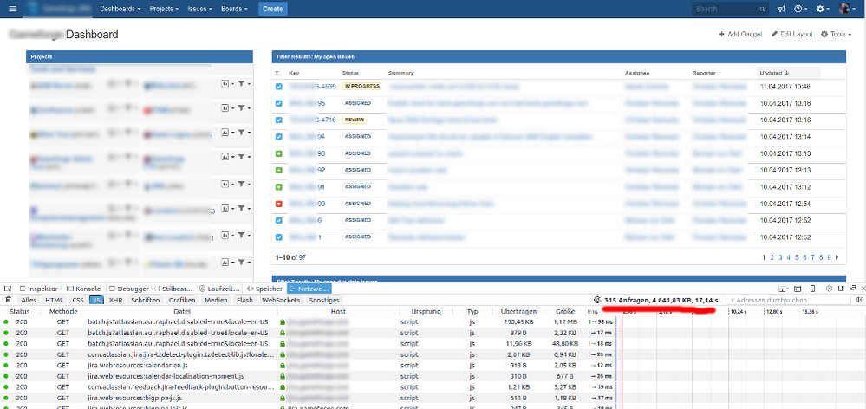The image size is (866, 409).
Task: Click issue type icon of IN PROGRESS row
Action: pyautogui.click(x=279, y=87)
